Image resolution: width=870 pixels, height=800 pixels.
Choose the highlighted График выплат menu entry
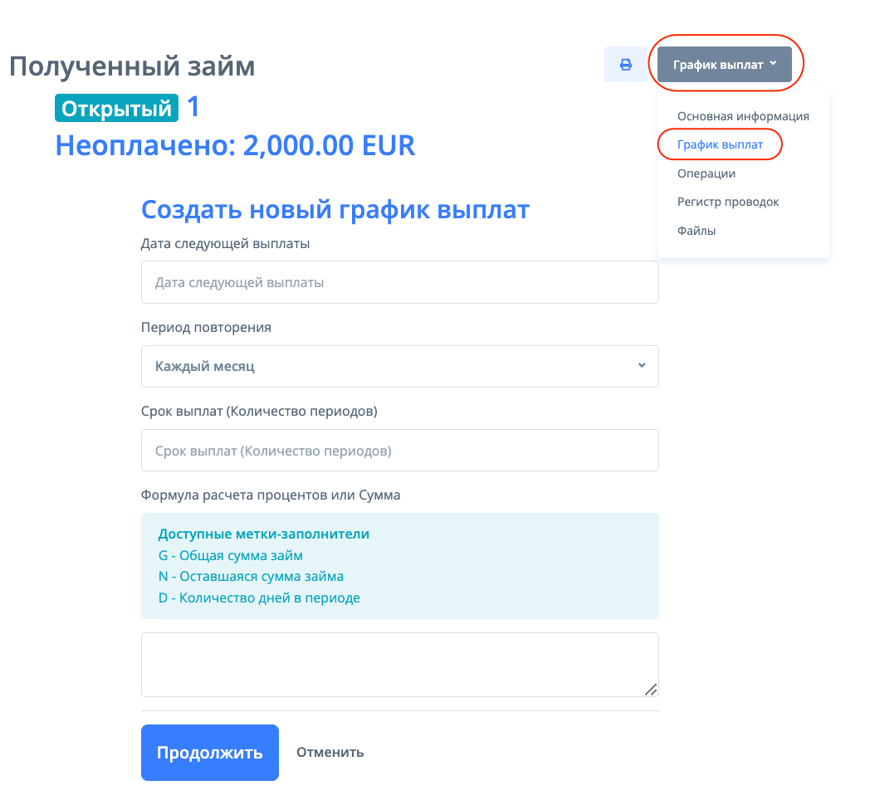(x=720, y=144)
